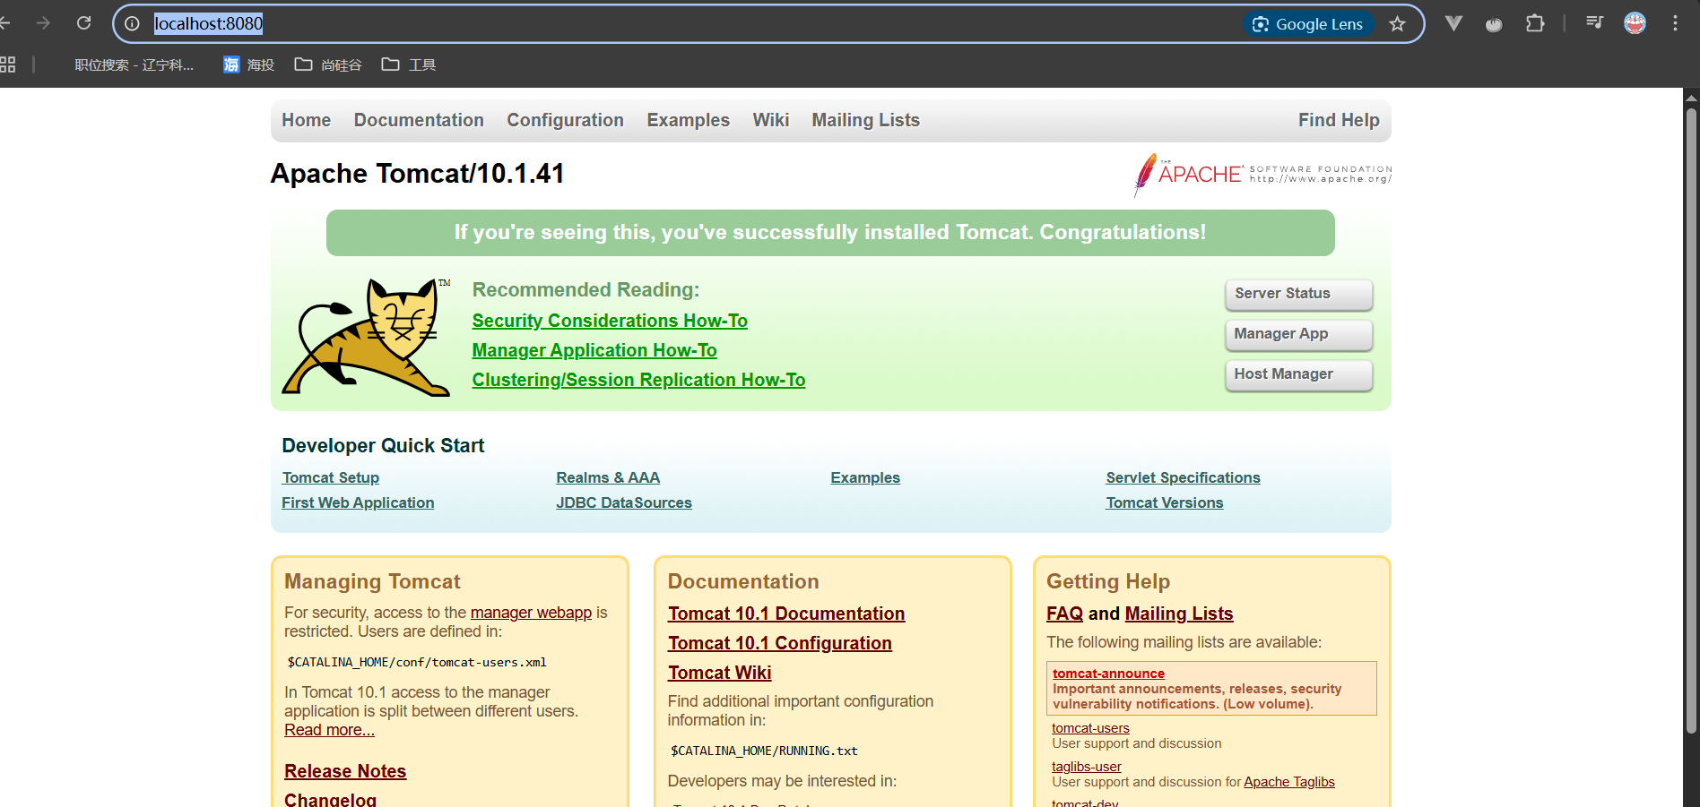1700x807 pixels.
Task: Click the Server Status button
Action: (1298, 294)
